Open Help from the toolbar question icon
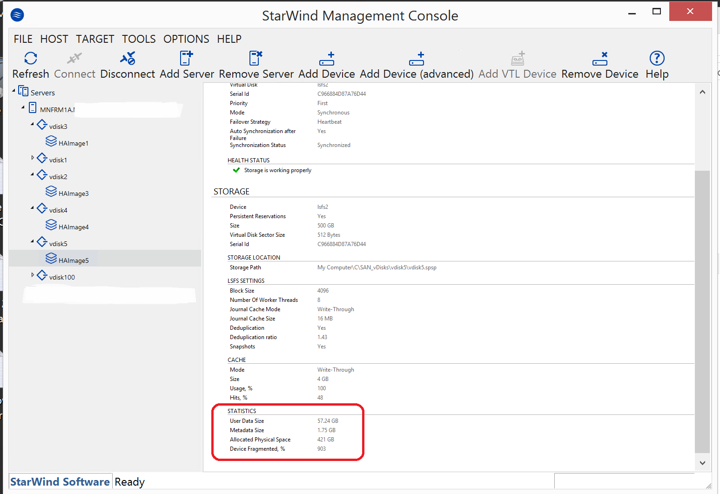 click(657, 58)
